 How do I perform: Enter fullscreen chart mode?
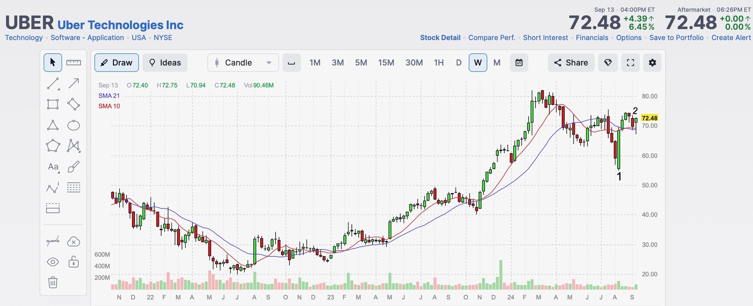click(x=630, y=63)
